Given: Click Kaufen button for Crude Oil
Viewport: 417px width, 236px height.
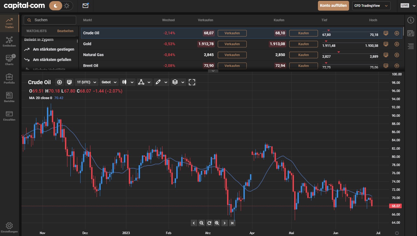Looking at the screenshot, I should (x=303, y=33).
